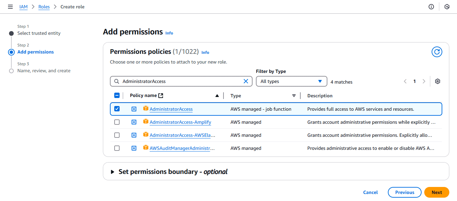Go to previous page of results
Image resolution: width=457 pixels, height=201 pixels.
point(405,81)
